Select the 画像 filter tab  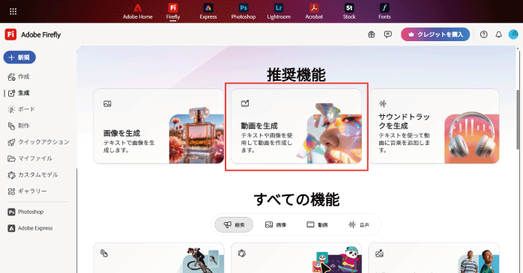point(276,224)
